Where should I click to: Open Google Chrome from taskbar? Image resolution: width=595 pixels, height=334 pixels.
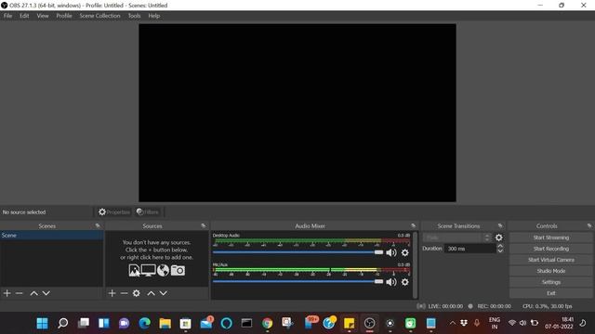coord(267,324)
